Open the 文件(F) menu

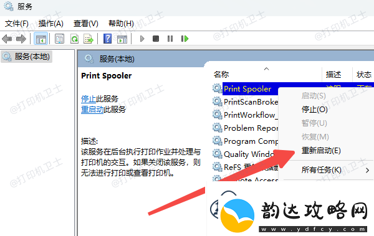[17, 24]
